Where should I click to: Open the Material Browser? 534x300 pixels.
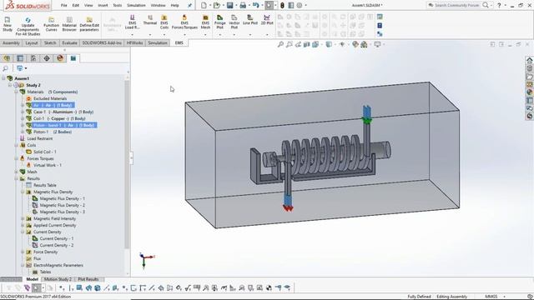tap(69, 24)
